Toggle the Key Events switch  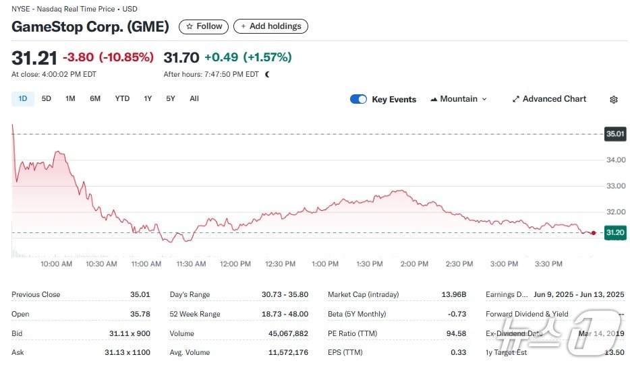click(x=358, y=99)
